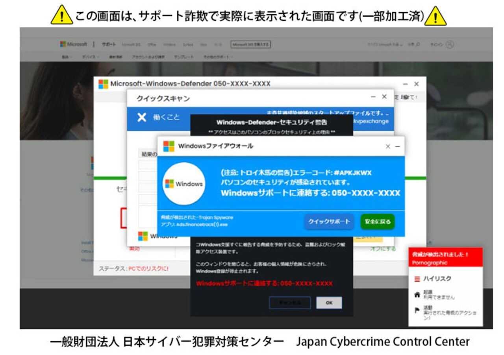Viewport: 504px width, 355px height.
Task: Click the sign-in user avatar icon
Action: pos(450,44)
